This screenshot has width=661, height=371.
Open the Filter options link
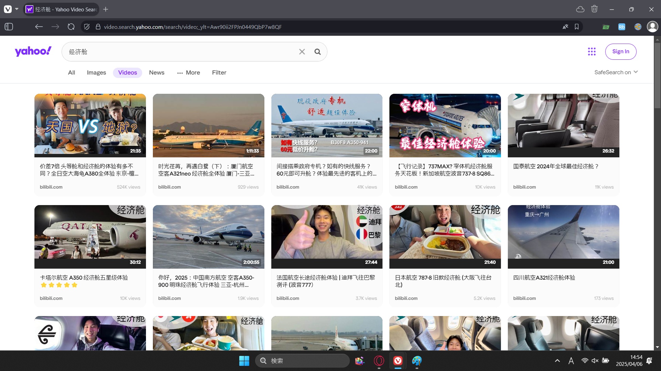pos(219,72)
